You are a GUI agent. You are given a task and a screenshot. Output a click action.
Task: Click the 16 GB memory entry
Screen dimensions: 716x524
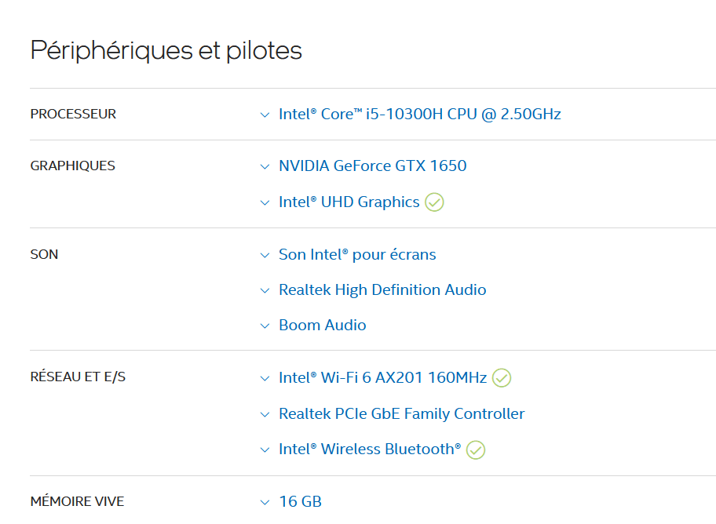point(300,501)
